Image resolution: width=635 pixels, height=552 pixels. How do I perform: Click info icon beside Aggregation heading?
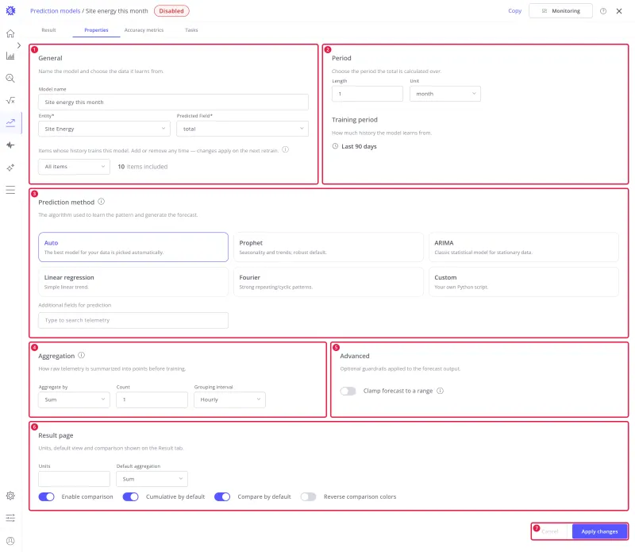tap(82, 355)
